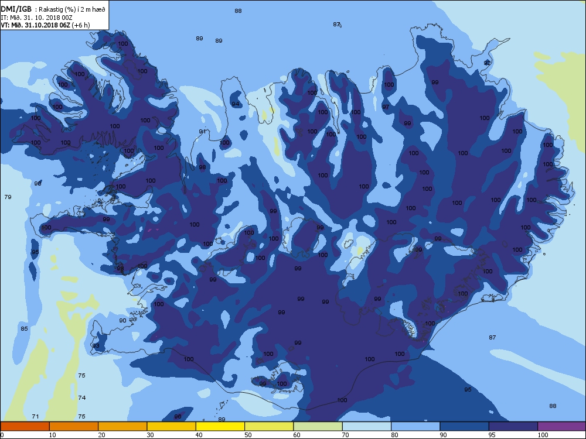Viewport: 586px width, 439px height.
Task: Click the '70' tick label on the legend
Action: coord(345,434)
